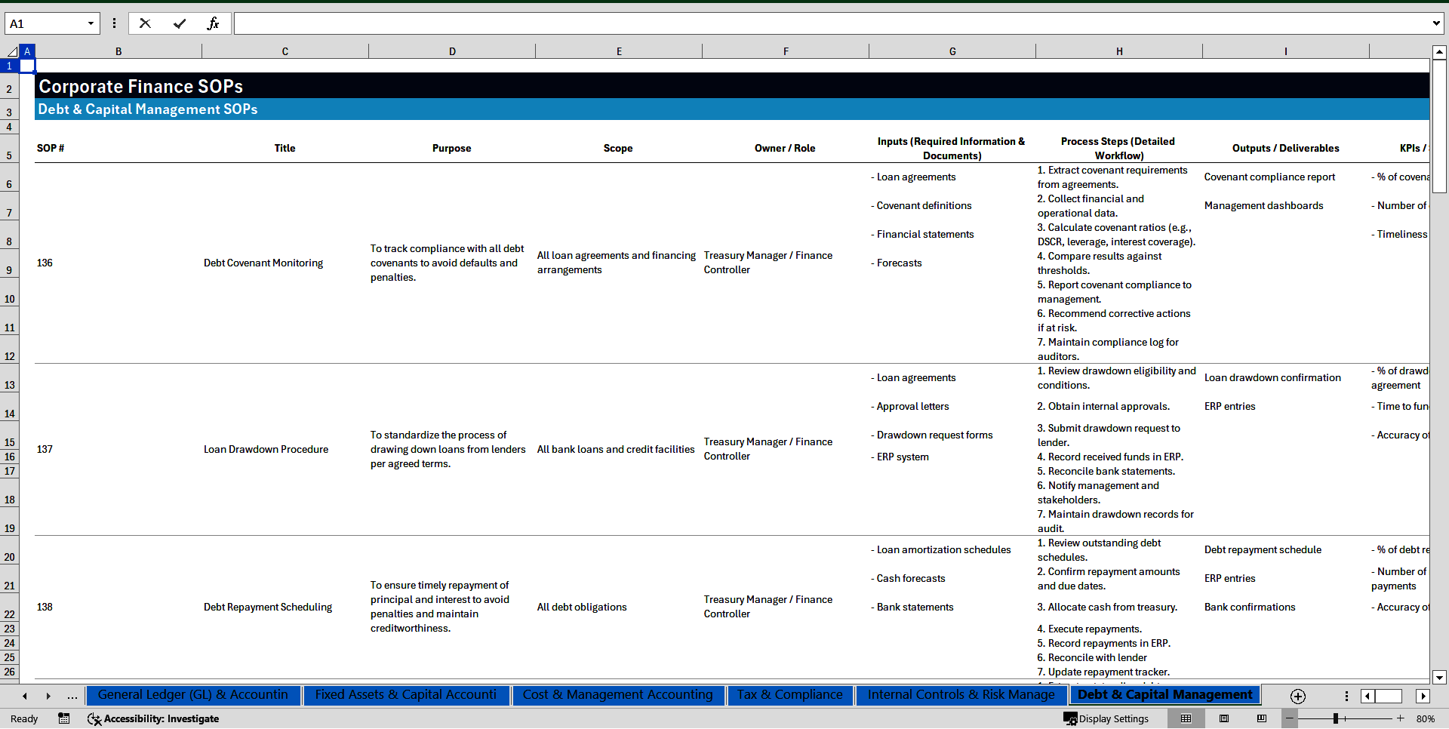Switch to the Tax & Compliance sheet tab

[x=789, y=695]
